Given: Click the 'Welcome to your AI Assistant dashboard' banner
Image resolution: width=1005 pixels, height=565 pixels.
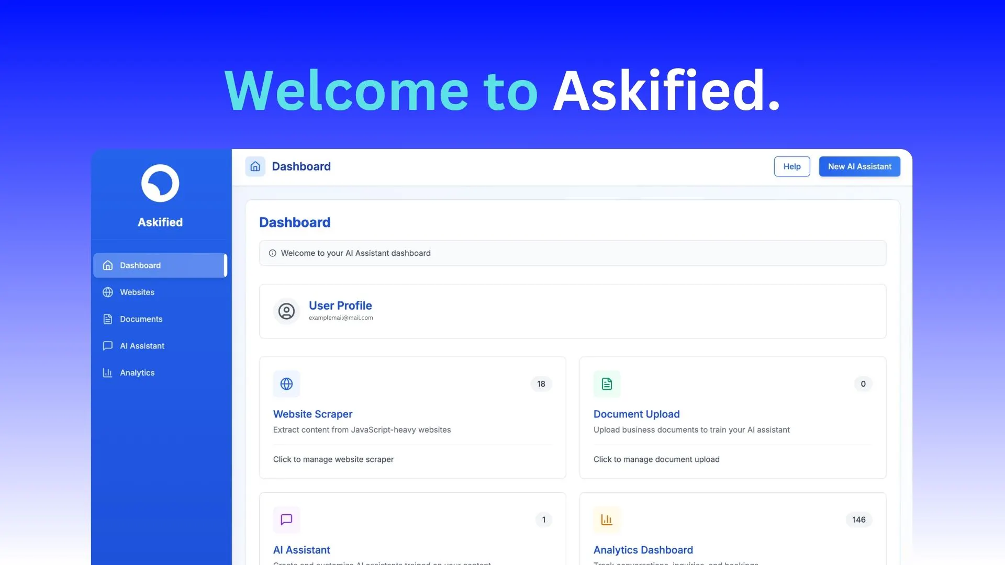Looking at the screenshot, I should (573, 253).
